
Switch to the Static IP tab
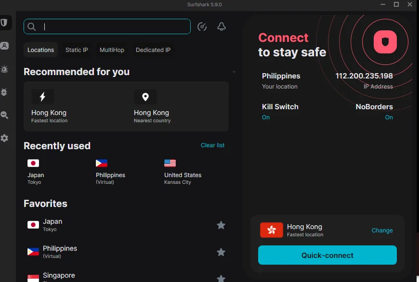[x=77, y=50]
